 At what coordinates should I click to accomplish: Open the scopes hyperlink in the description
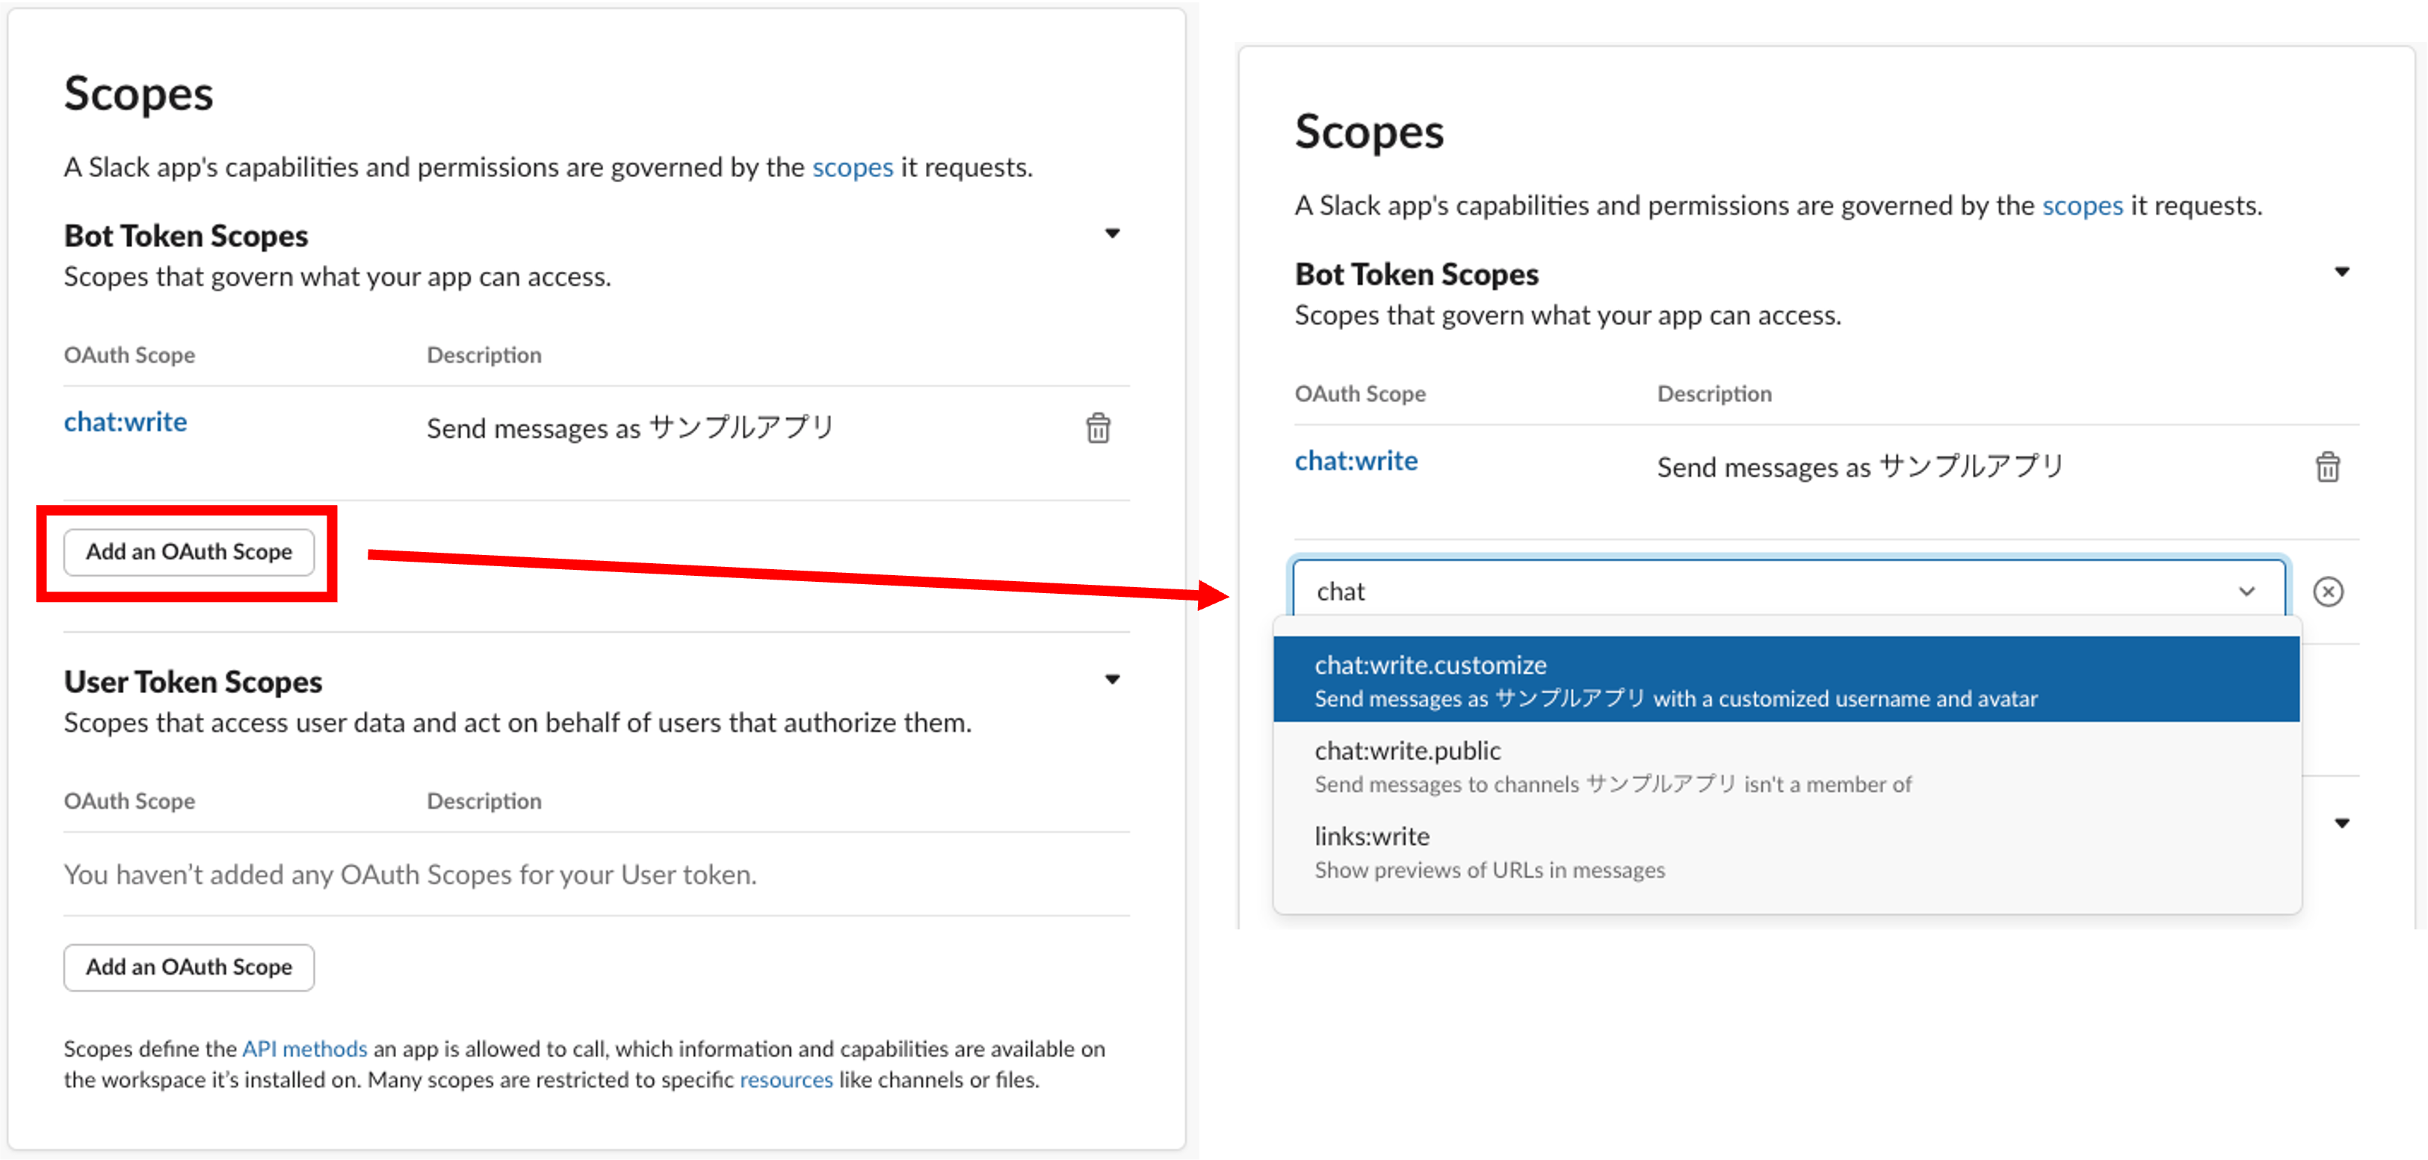point(853,167)
